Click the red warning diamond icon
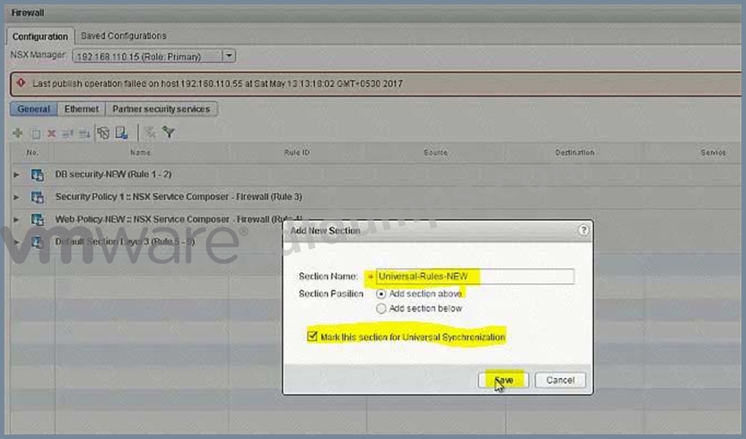746x439 pixels. (21, 82)
